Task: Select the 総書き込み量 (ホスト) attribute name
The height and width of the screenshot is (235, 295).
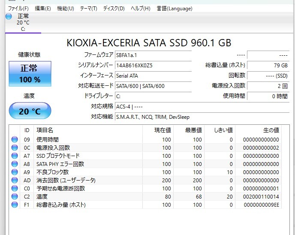Action: coord(61,205)
